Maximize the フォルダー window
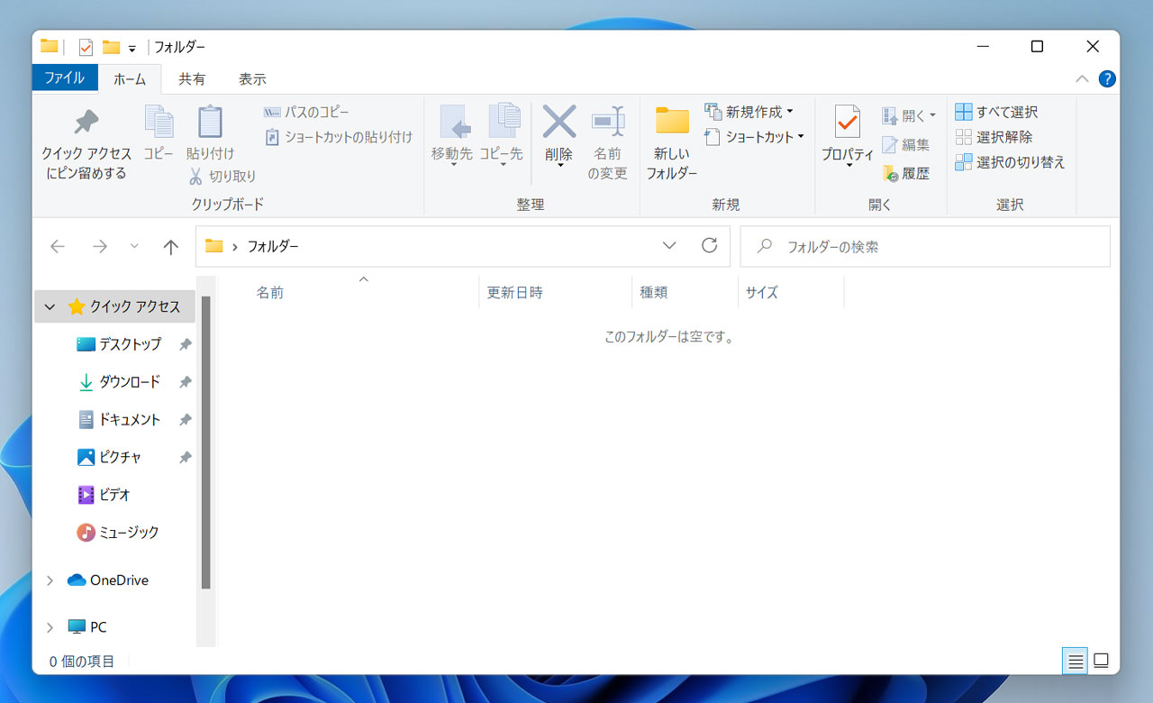 [1037, 47]
